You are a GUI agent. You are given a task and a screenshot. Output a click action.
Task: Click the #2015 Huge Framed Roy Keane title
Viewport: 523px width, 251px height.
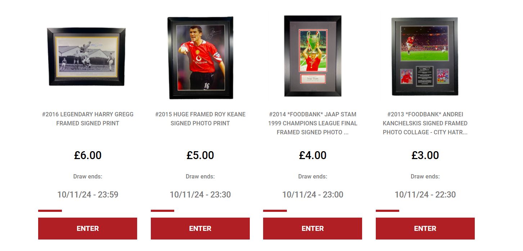point(200,119)
